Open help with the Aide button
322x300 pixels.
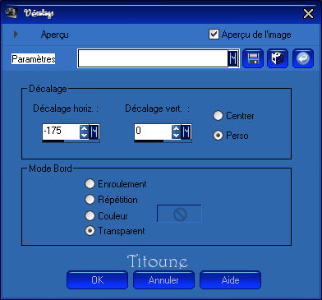230,280
